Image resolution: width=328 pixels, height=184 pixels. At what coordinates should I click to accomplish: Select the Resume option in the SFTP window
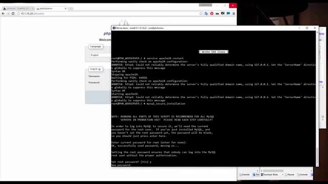pos(290,175)
